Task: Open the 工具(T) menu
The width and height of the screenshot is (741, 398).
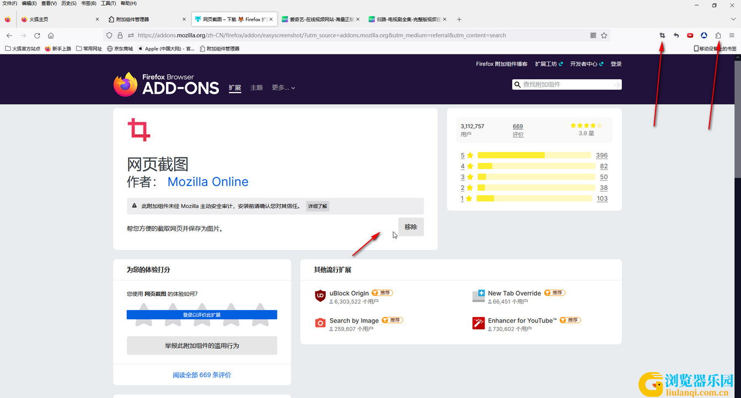Action: (109, 3)
